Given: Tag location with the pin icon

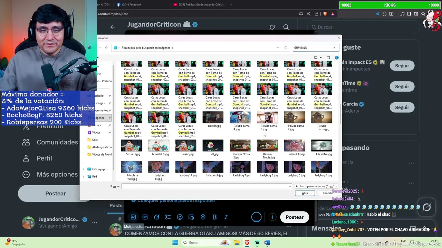Looking at the screenshot, I should [x=203, y=217].
